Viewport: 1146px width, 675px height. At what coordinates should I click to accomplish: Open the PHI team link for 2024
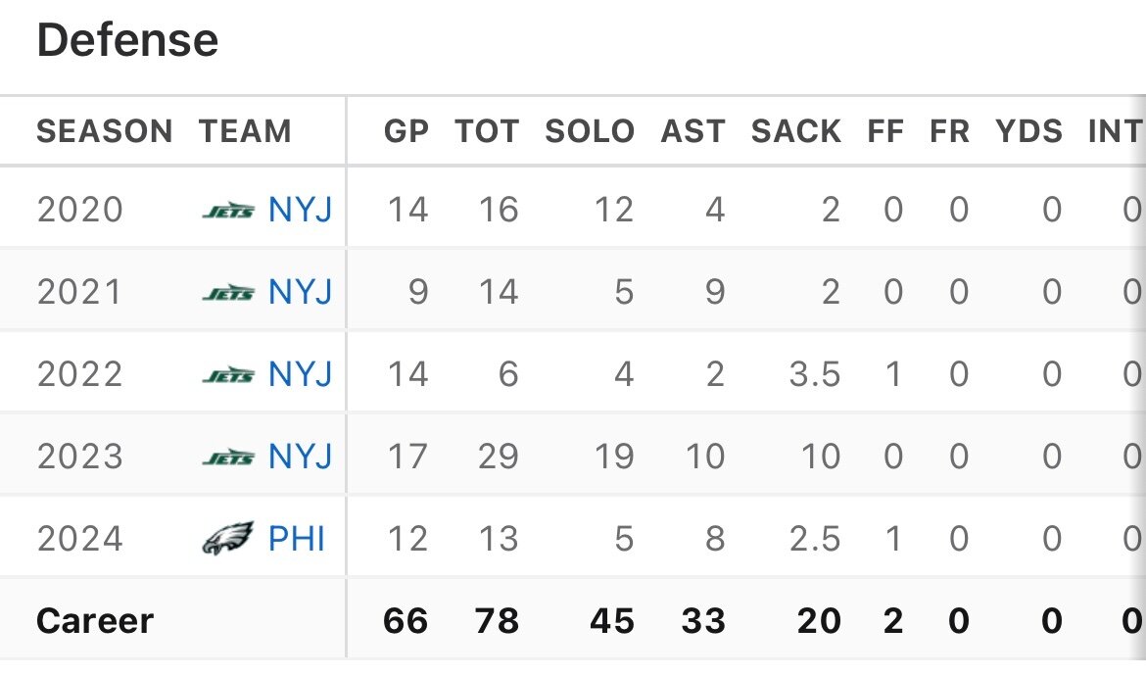click(296, 539)
